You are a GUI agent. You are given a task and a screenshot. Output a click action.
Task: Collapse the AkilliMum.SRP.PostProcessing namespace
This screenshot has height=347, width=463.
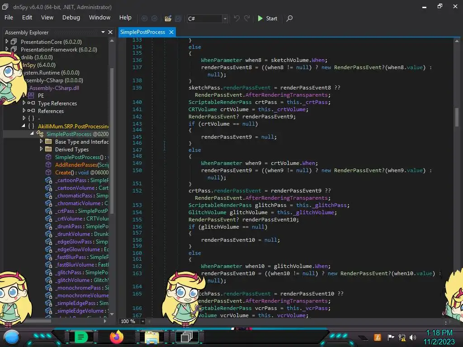24,126
